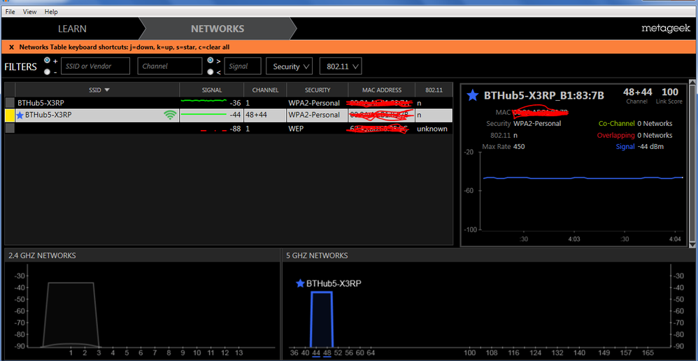The width and height of the screenshot is (698, 361).
Task: Select the minus exclude filter radio button
Action: click(x=47, y=71)
